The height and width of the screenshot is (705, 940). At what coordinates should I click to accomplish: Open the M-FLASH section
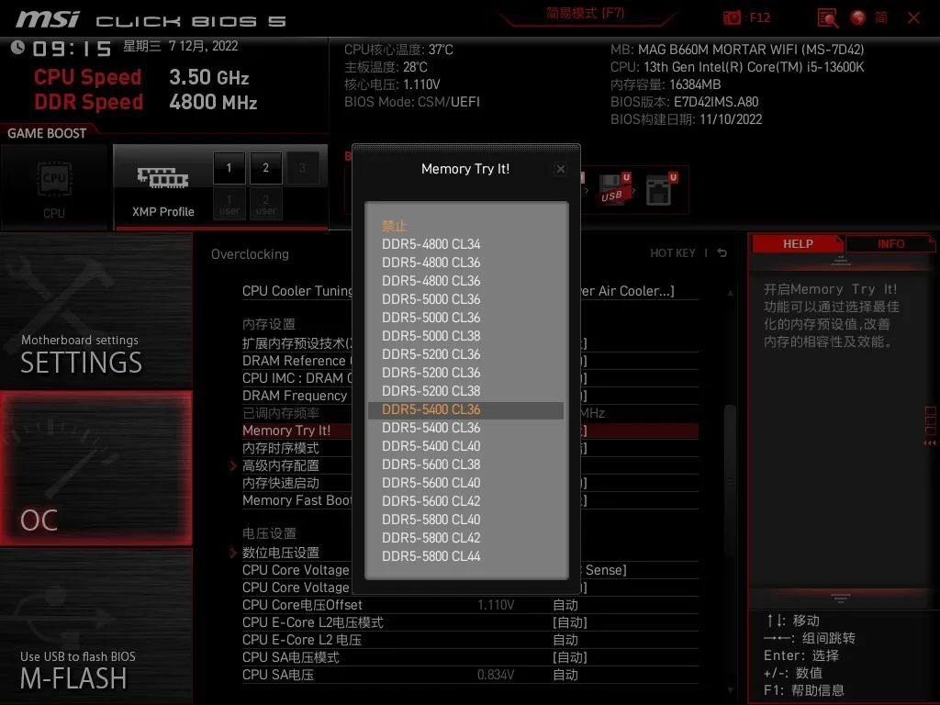(95, 626)
